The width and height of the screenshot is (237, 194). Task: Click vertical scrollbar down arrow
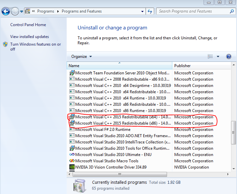(x=234, y=169)
